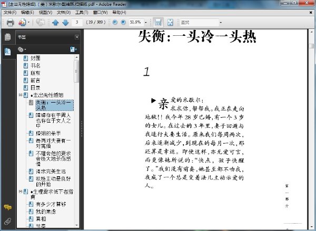Viewport: 316px width, 231px height.
Task: Click the panel divider collapse handle
Action: click(x=82, y=129)
